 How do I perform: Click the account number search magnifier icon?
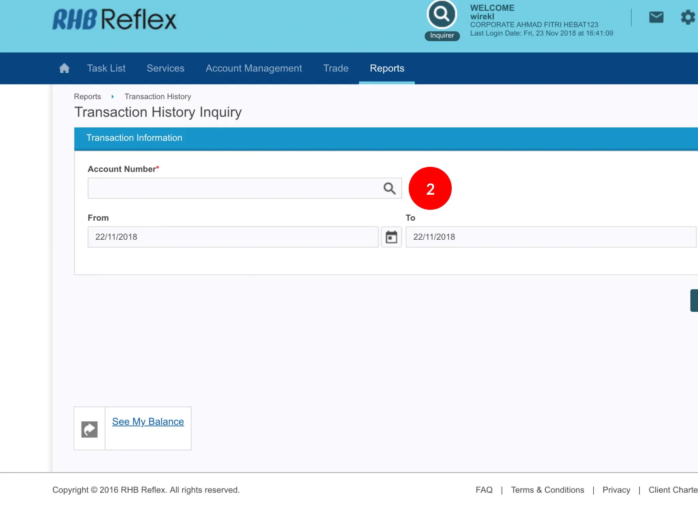[389, 189]
